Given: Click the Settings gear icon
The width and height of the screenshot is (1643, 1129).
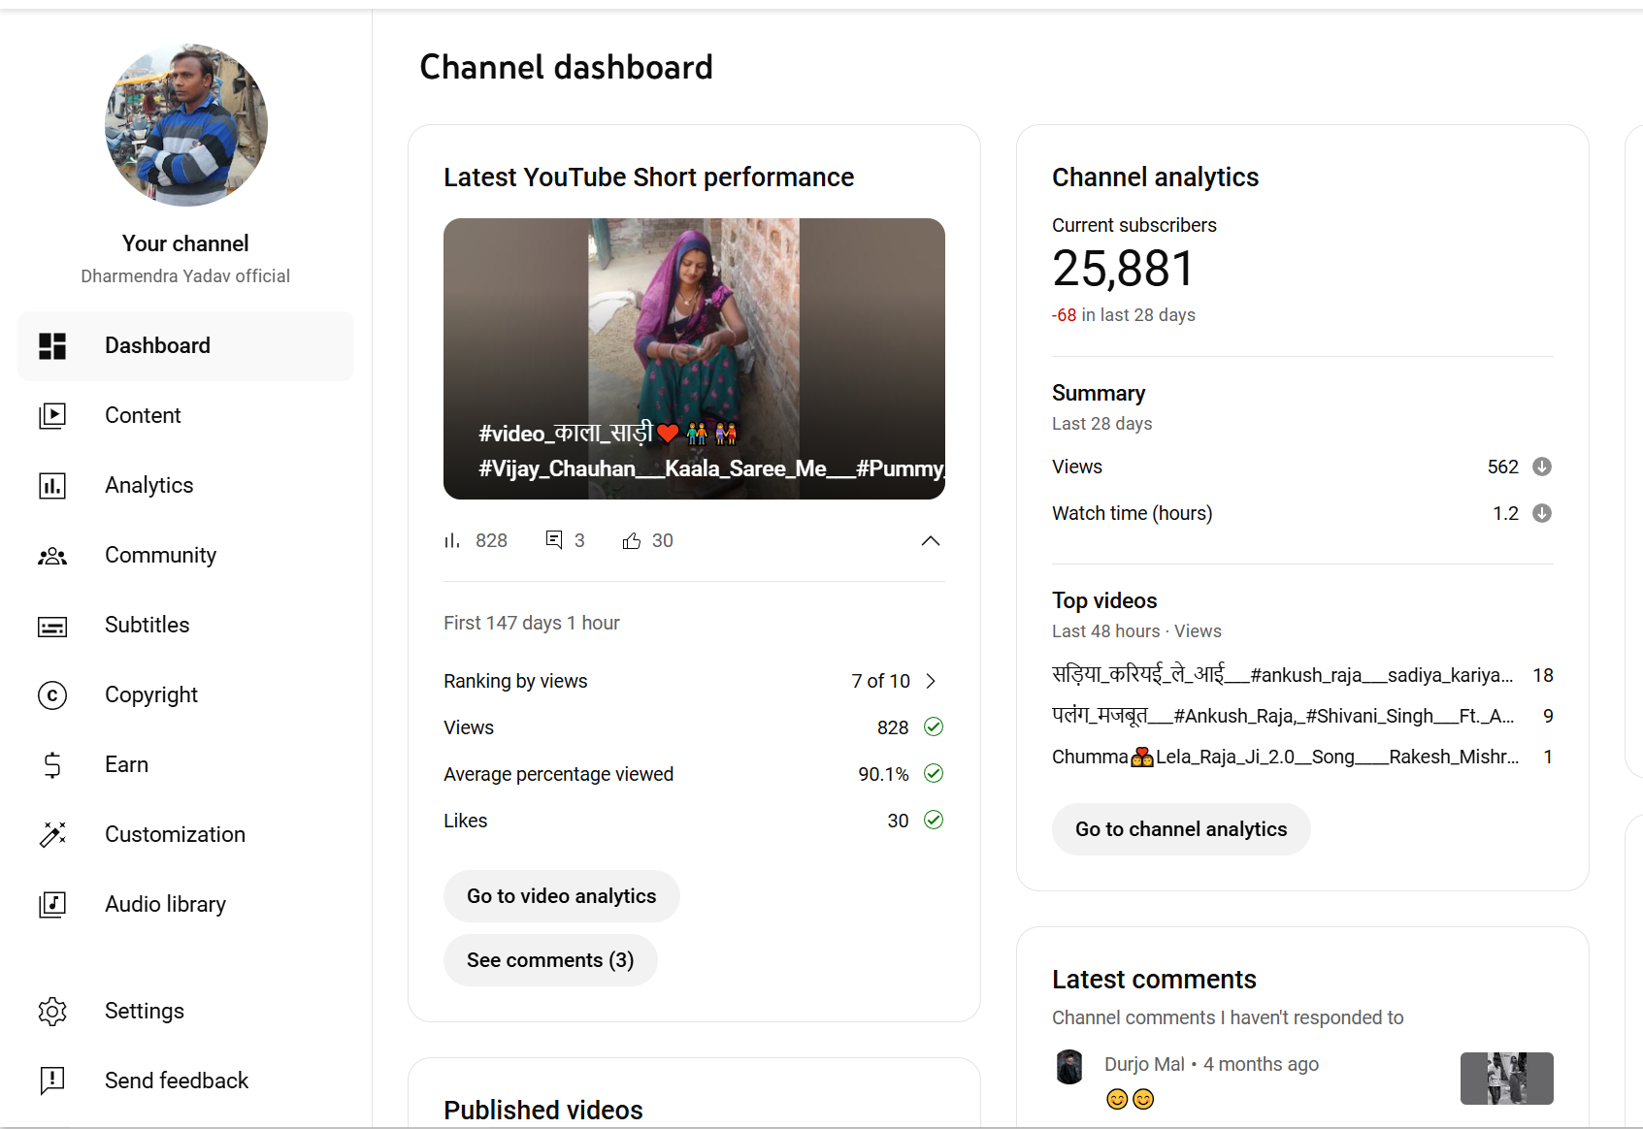Looking at the screenshot, I should (52, 1012).
